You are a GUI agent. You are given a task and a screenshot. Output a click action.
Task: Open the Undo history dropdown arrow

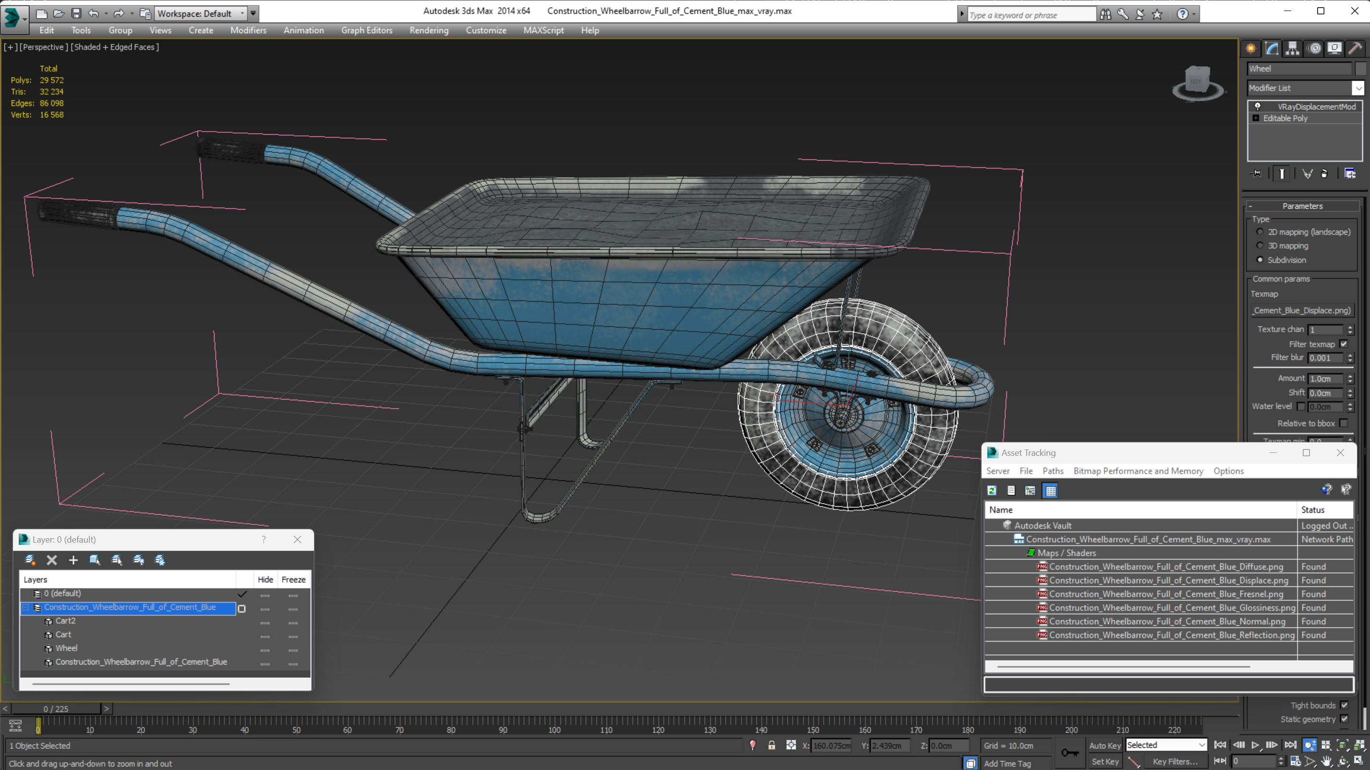pos(106,13)
